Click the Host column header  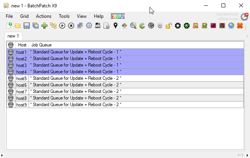[x=22, y=45]
